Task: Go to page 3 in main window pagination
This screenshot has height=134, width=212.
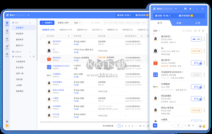Action: point(126,126)
